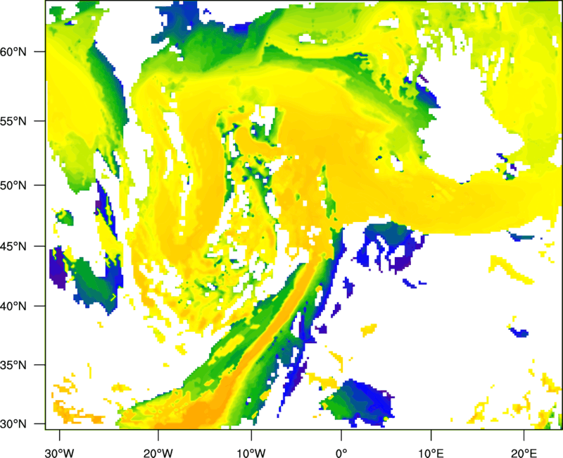Click the 20°E longitude label
This screenshot has width=563, height=458.
pos(524,453)
